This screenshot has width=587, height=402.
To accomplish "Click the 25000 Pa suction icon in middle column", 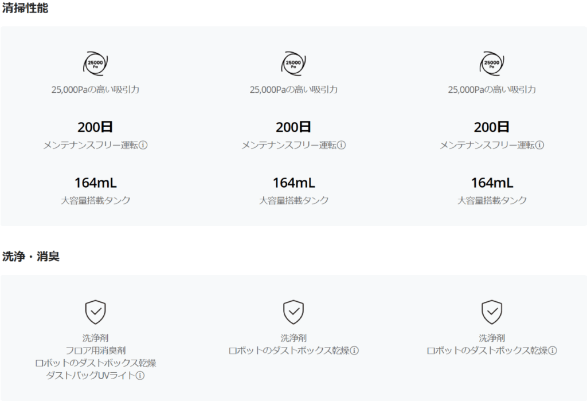I will click(293, 63).
